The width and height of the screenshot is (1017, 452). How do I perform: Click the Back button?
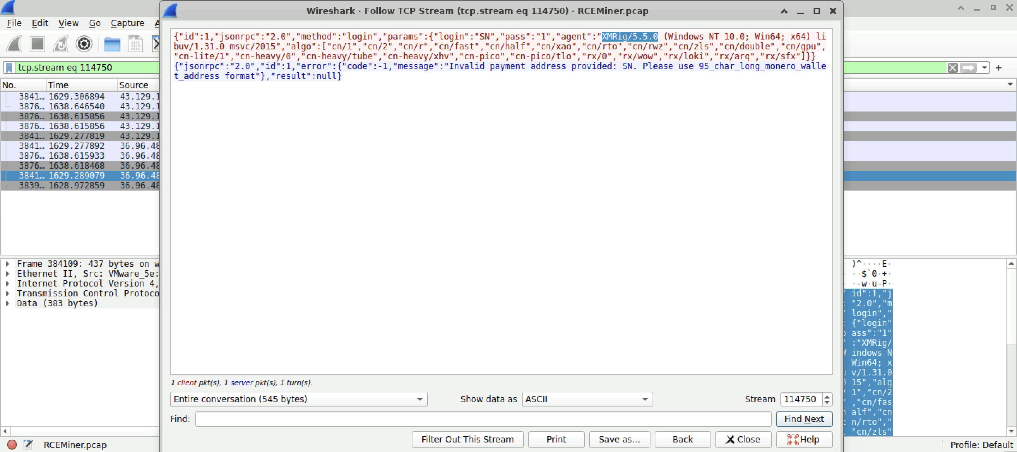coord(683,439)
